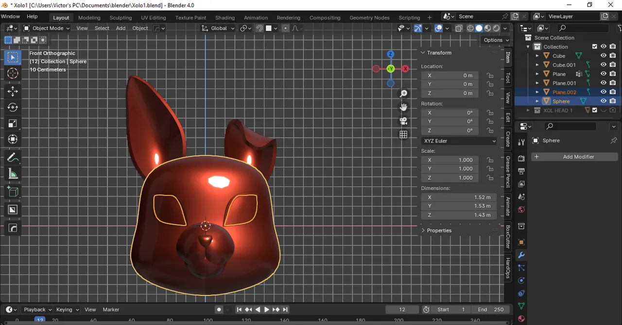Select the Scale tool

[x=13, y=123]
